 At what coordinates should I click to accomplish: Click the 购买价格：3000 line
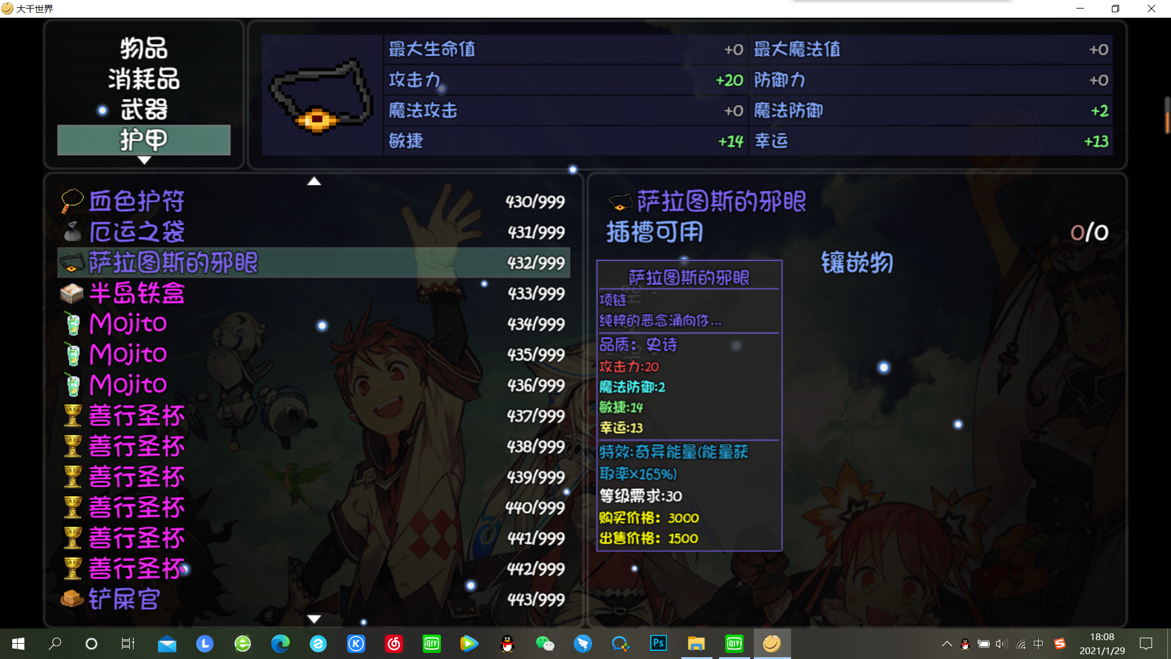point(649,518)
